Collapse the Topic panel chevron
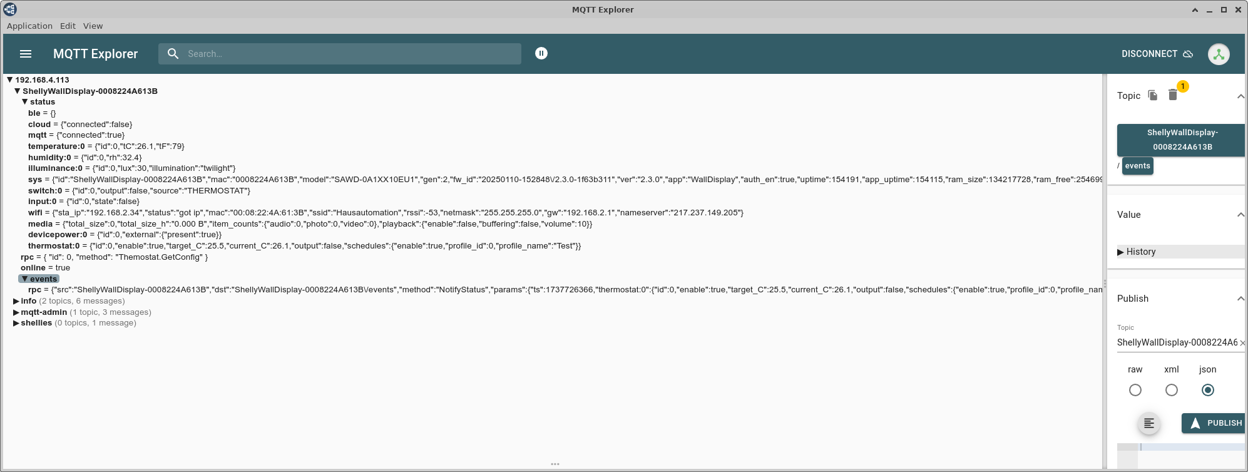This screenshot has width=1248, height=472. coord(1240,96)
